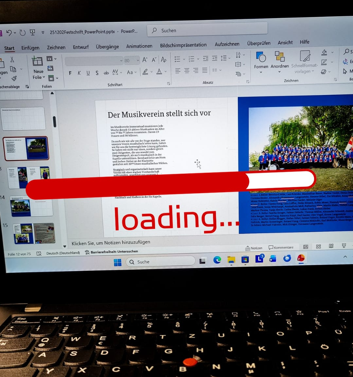Image resolution: width=353 pixels, height=377 pixels.
Task: Click the Suchen search field
Action: click(207, 30)
